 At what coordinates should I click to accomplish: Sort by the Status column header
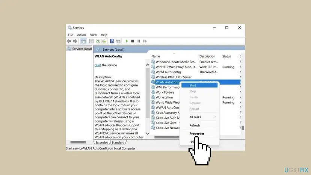pos(227,56)
